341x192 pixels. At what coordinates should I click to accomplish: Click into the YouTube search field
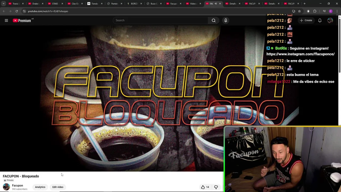(161, 20)
